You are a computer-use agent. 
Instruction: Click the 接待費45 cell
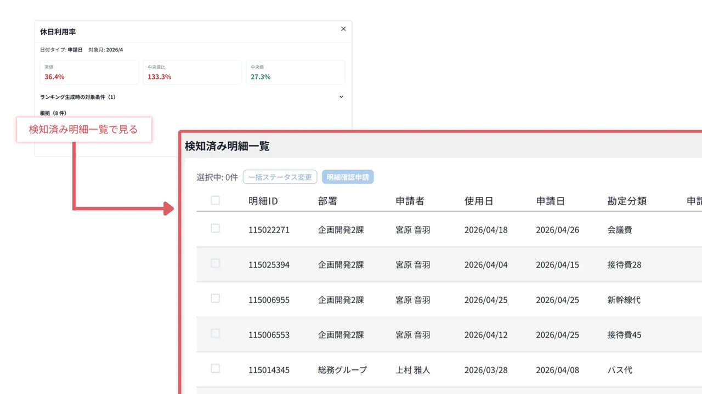[x=624, y=335]
